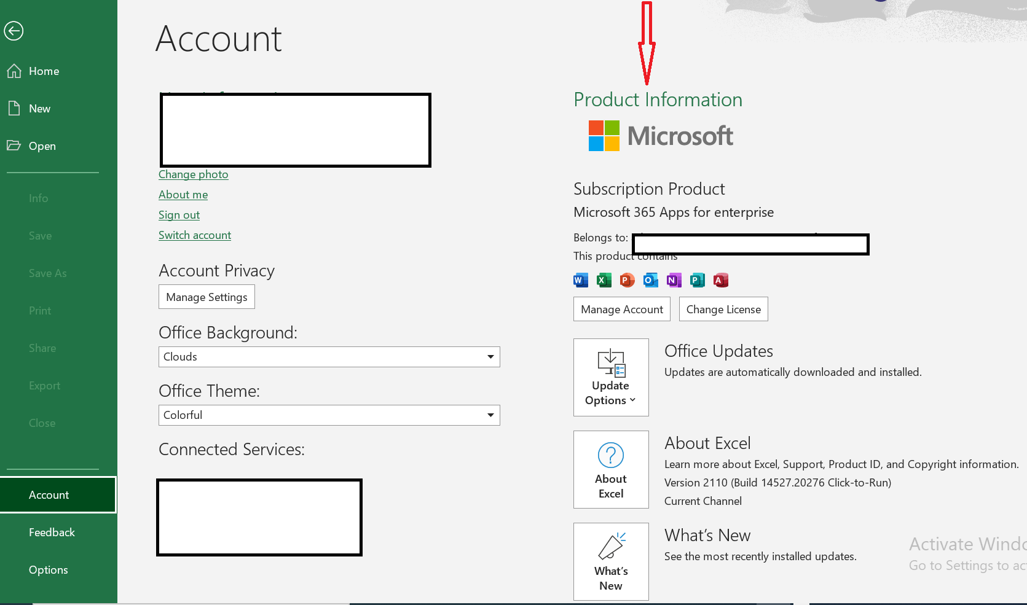Click the 'Microsoft 365 Apps for enterprise' text
Image resolution: width=1027 pixels, height=605 pixels.
(x=674, y=213)
